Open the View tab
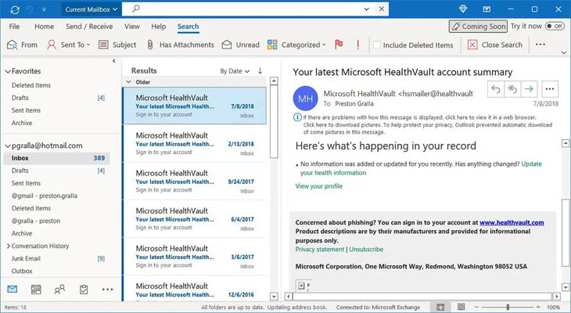 tap(132, 27)
